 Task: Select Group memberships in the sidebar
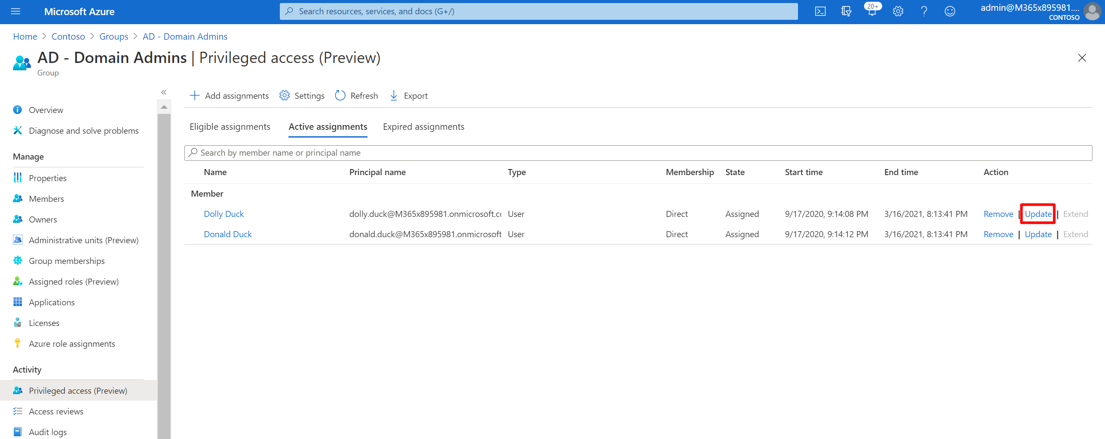[x=67, y=260]
